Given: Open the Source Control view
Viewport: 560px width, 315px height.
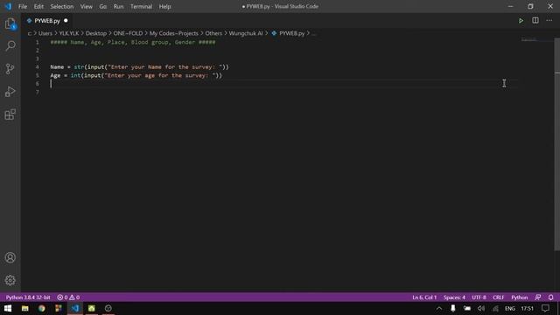Looking at the screenshot, I should coord(10,68).
